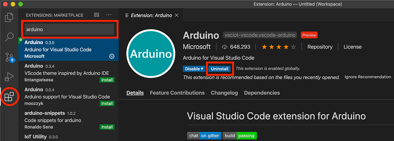Image resolution: width=394 pixels, height=141 pixels.
Task: Click the chat on gitter badge
Action: 204,136
